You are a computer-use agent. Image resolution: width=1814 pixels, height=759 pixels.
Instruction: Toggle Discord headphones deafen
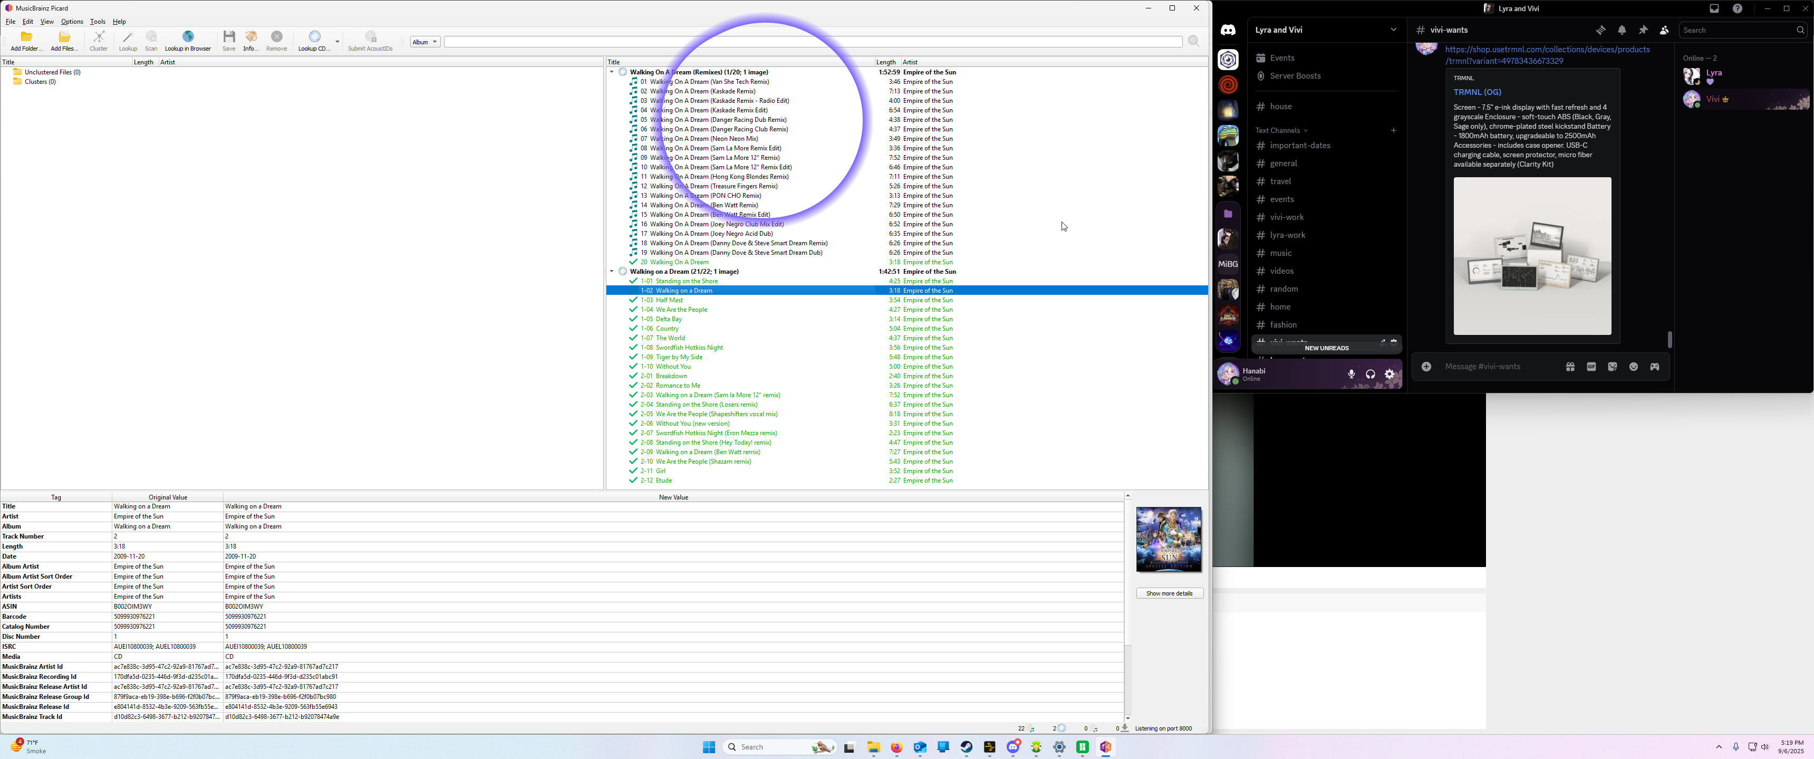(x=1371, y=374)
